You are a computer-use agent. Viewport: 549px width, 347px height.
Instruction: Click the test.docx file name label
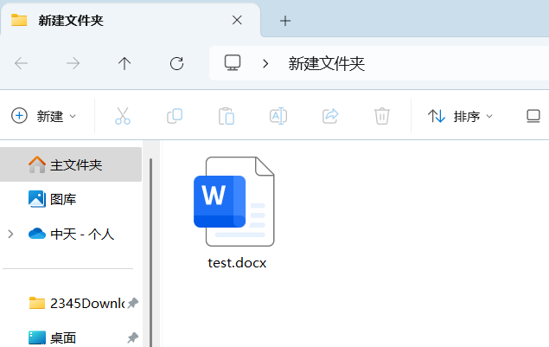coord(237,263)
